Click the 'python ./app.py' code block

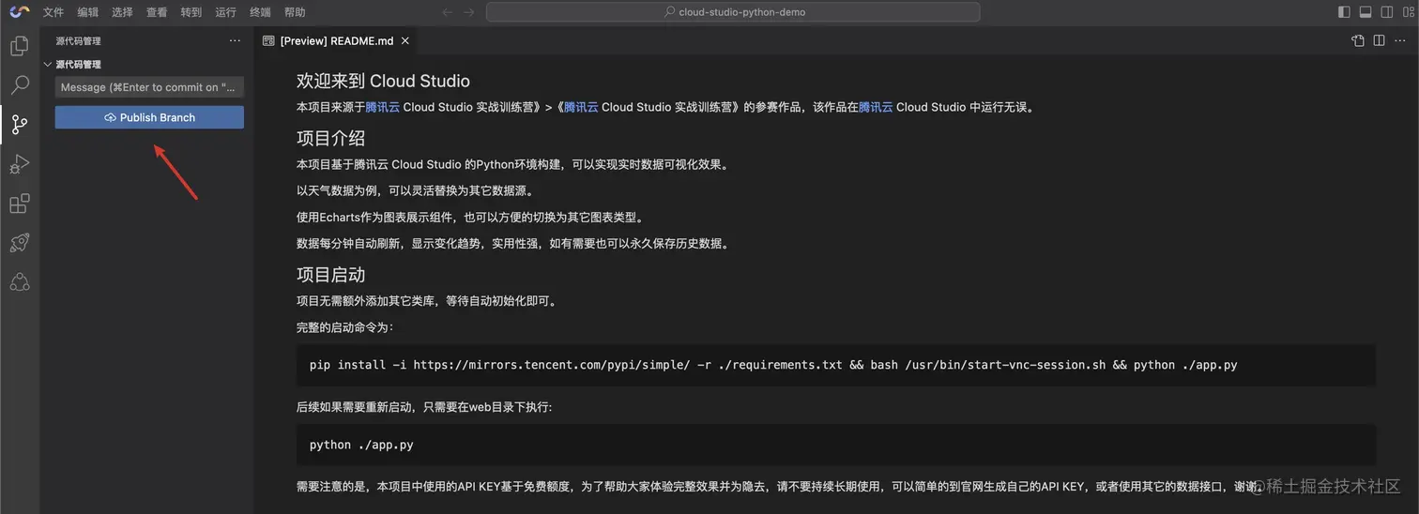coord(835,445)
